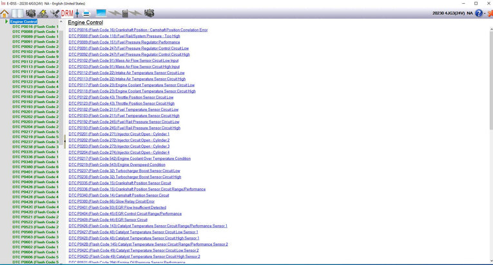This screenshot has height=265, width=493.
Task: Click the tree panel scrollbar up arrow
Action: (x=61, y=22)
